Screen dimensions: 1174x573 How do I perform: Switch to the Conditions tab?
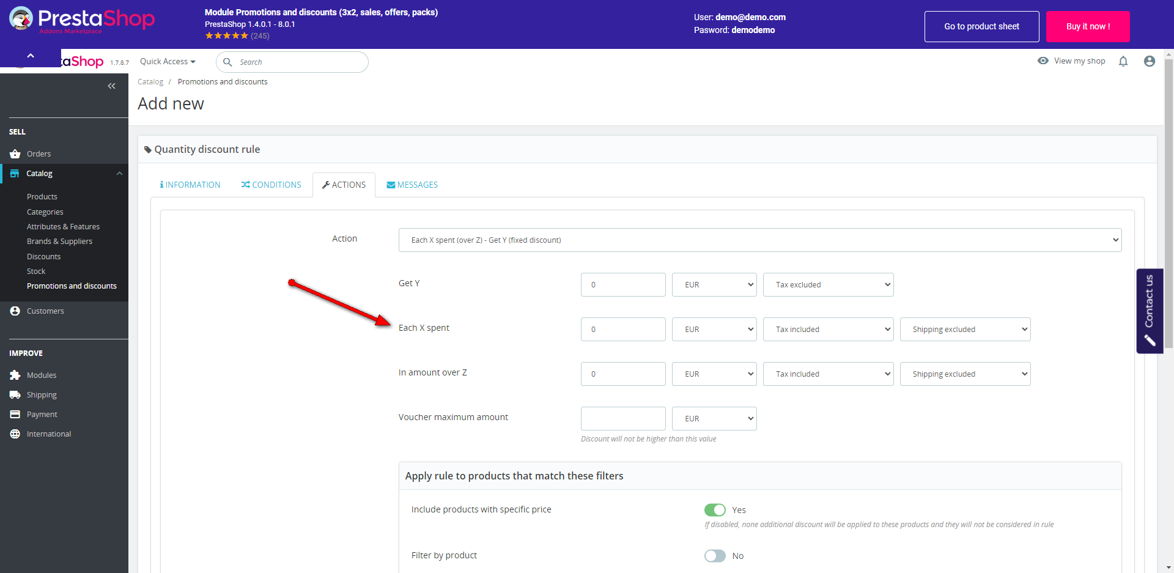(271, 185)
